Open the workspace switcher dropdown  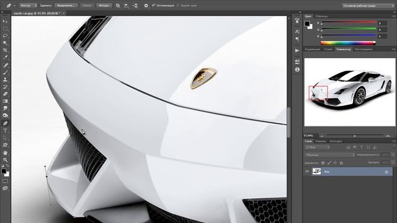click(368, 6)
